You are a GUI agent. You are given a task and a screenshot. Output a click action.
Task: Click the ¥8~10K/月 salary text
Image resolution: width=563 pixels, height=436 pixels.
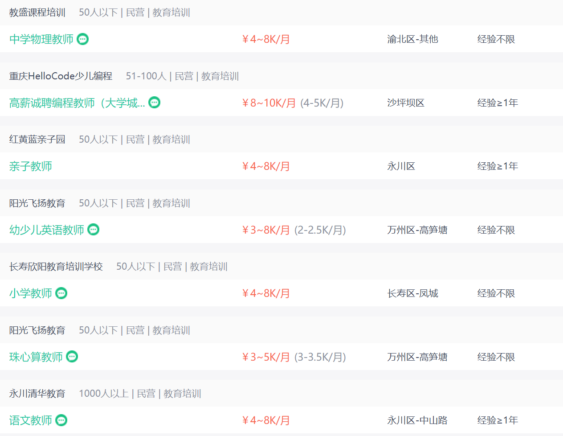tap(269, 103)
